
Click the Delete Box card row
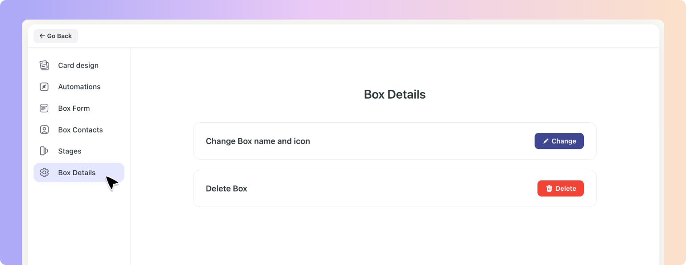pyautogui.click(x=395, y=189)
